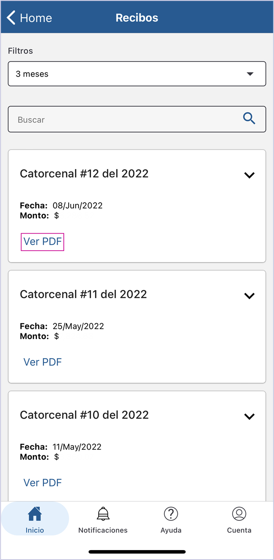Tap the Notificaciones bell icon
The image size is (274, 560).
tap(103, 514)
